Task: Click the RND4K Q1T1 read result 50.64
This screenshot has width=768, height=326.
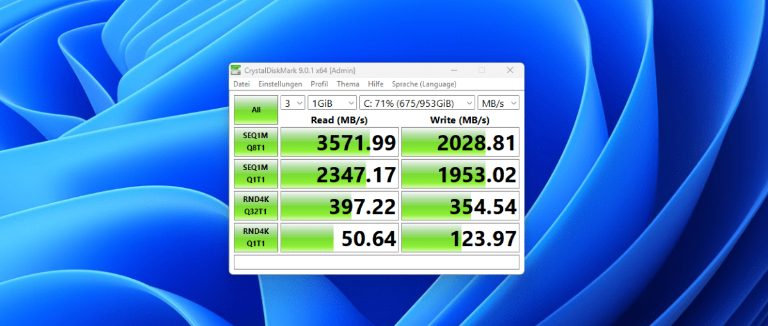Action: tap(339, 238)
